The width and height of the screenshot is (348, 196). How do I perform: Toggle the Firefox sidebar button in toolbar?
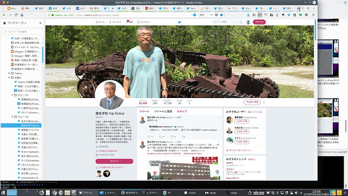[x=260, y=15]
